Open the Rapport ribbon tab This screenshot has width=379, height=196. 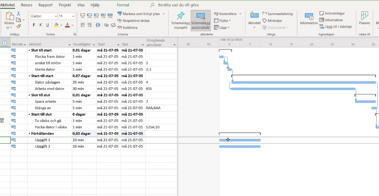pos(45,5)
